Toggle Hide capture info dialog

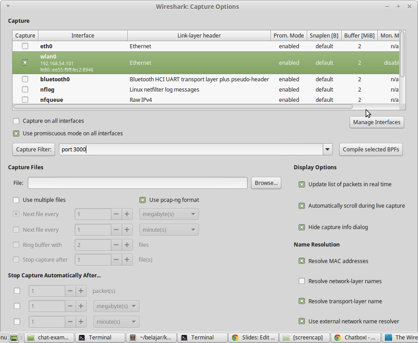[302, 227]
